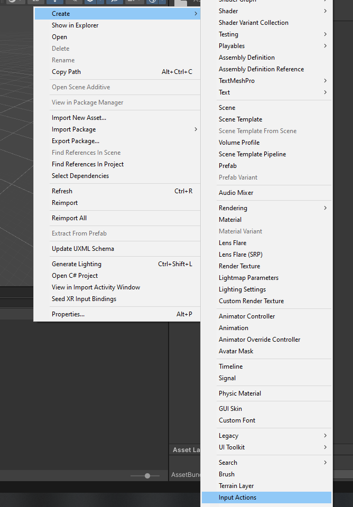Select Assembly Definition entry
Viewport: 353px width, 507px height.
pos(247,58)
